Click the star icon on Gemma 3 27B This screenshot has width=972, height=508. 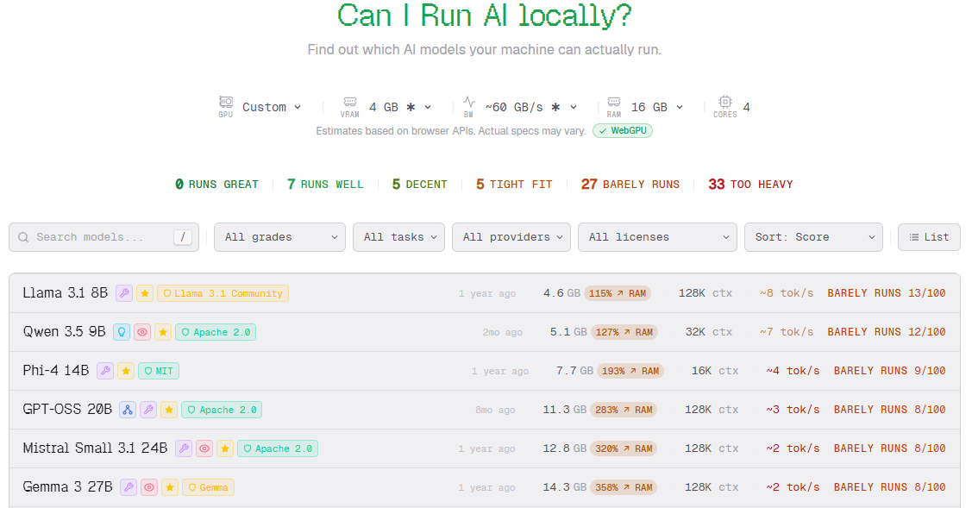[170, 487]
